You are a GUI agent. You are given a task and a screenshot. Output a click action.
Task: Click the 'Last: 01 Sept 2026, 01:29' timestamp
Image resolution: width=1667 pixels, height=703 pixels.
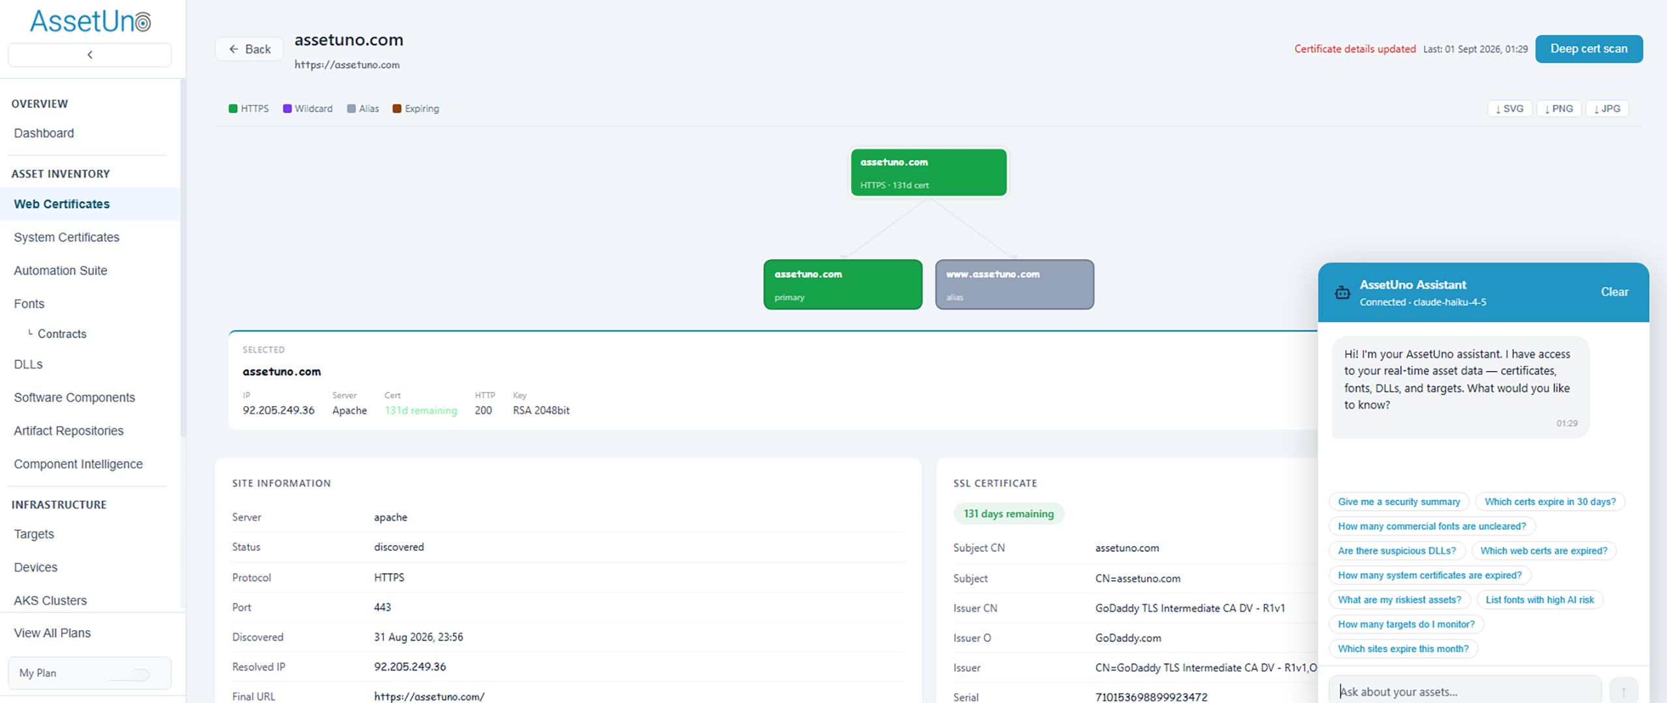click(x=1475, y=49)
